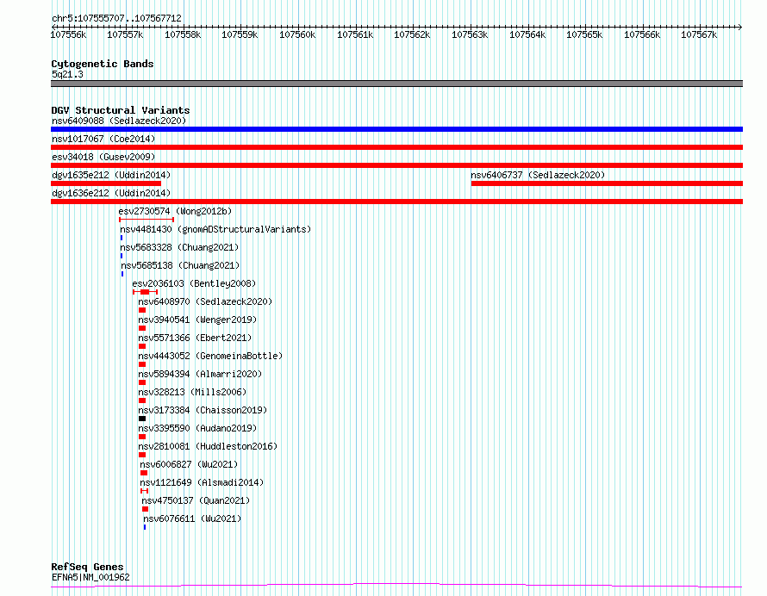Click the 5q21.3 cytogenetic band label

pyautogui.click(x=67, y=74)
